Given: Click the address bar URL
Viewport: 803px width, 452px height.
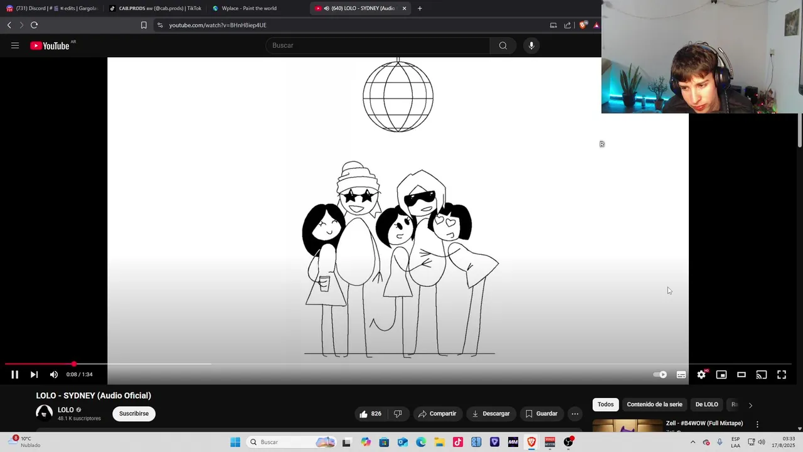Looking at the screenshot, I should point(218,25).
